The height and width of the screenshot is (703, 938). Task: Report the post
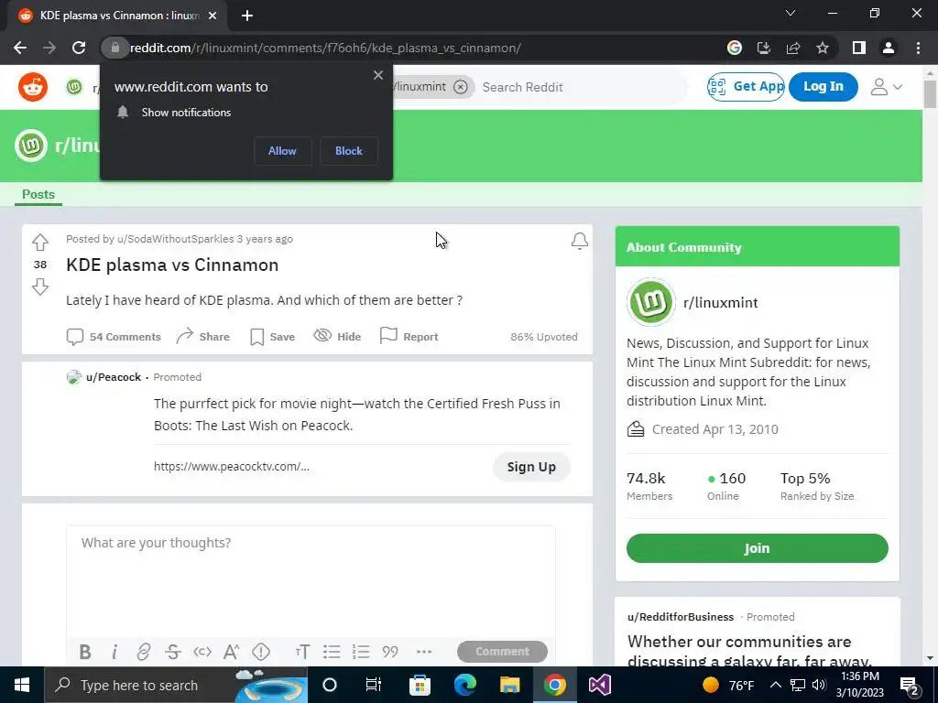[409, 337]
